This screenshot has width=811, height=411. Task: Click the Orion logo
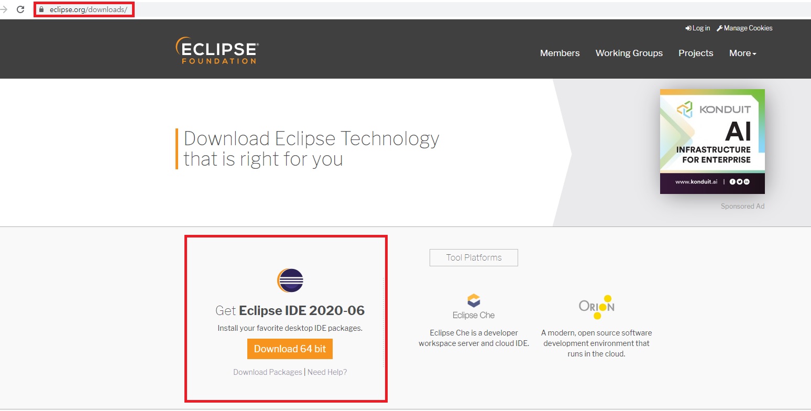click(x=597, y=307)
